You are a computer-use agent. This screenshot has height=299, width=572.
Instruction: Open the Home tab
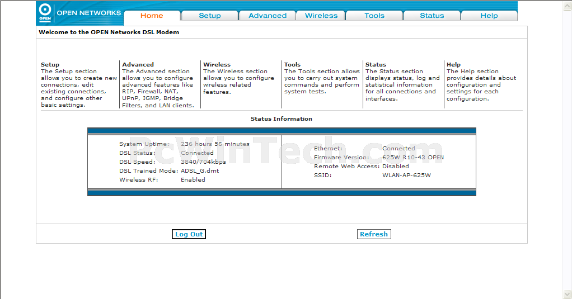click(152, 16)
